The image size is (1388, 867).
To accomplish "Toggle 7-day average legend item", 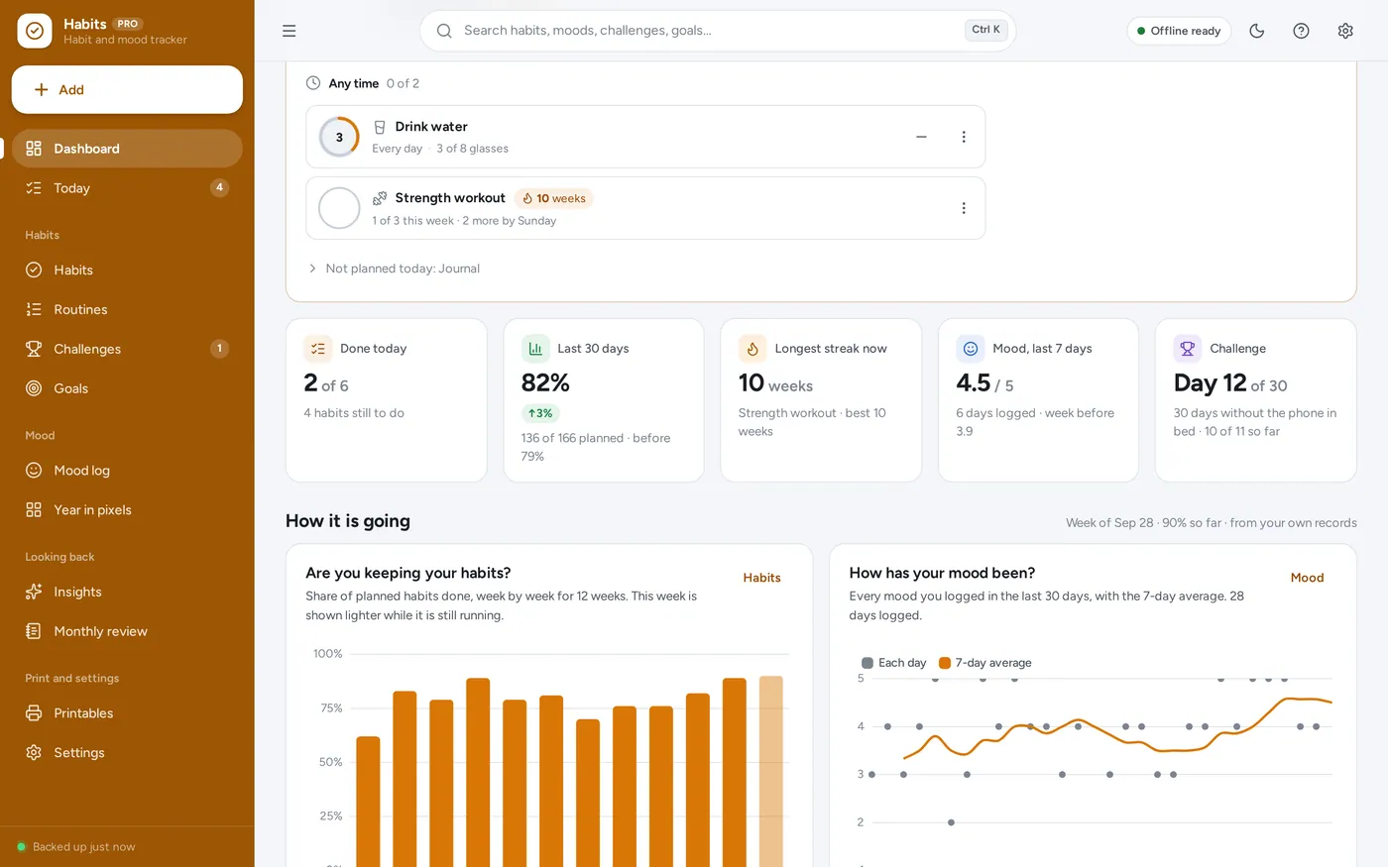I will point(985,663).
